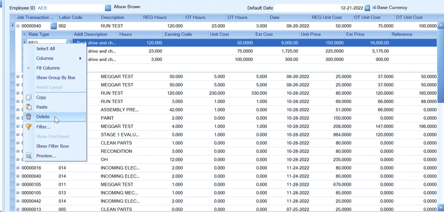The image size is (444, 212).
Task: Click the 864.0000 REG Unit Cost cell
Action: tap(331, 135)
